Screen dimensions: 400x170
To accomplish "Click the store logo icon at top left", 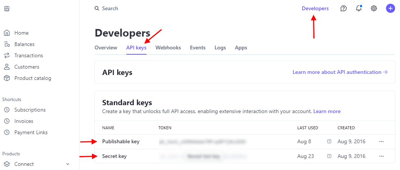I will (7, 9).
